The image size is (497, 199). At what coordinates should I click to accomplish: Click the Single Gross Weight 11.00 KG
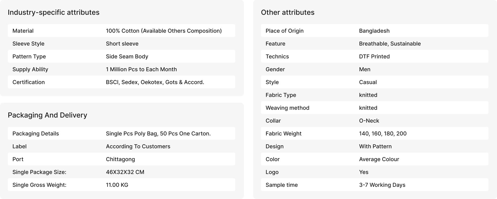[x=117, y=185]
